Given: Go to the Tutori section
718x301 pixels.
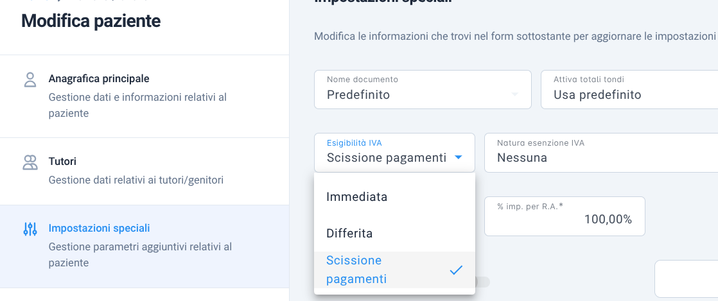Looking at the screenshot, I should [x=144, y=171].
